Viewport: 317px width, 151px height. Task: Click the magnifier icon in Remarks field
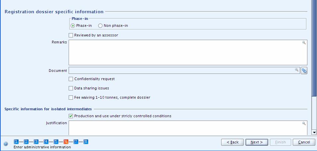[x=304, y=43]
